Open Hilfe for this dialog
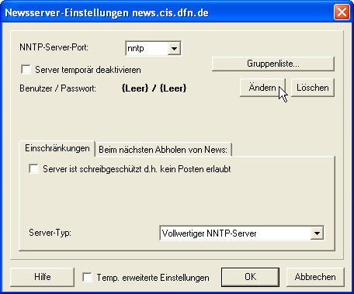354x294 pixels. [42, 277]
